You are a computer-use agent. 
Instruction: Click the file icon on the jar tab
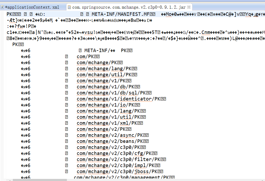pos(69,7)
